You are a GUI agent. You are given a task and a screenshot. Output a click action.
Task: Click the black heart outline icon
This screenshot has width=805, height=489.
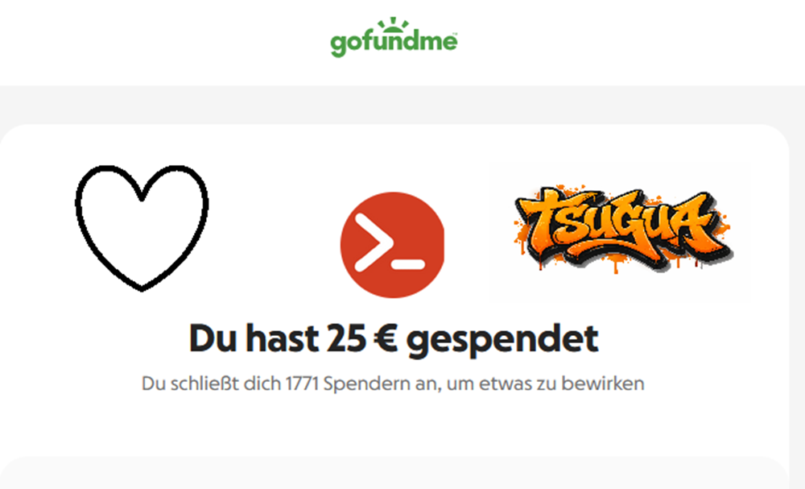tap(142, 228)
